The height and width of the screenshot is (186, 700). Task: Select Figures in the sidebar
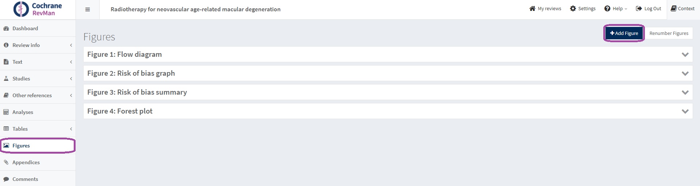21,146
